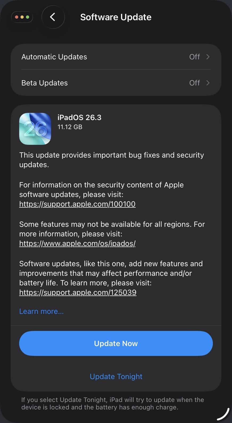Click the red window control dot
The width and height of the screenshot is (232, 423).
pos(17,17)
